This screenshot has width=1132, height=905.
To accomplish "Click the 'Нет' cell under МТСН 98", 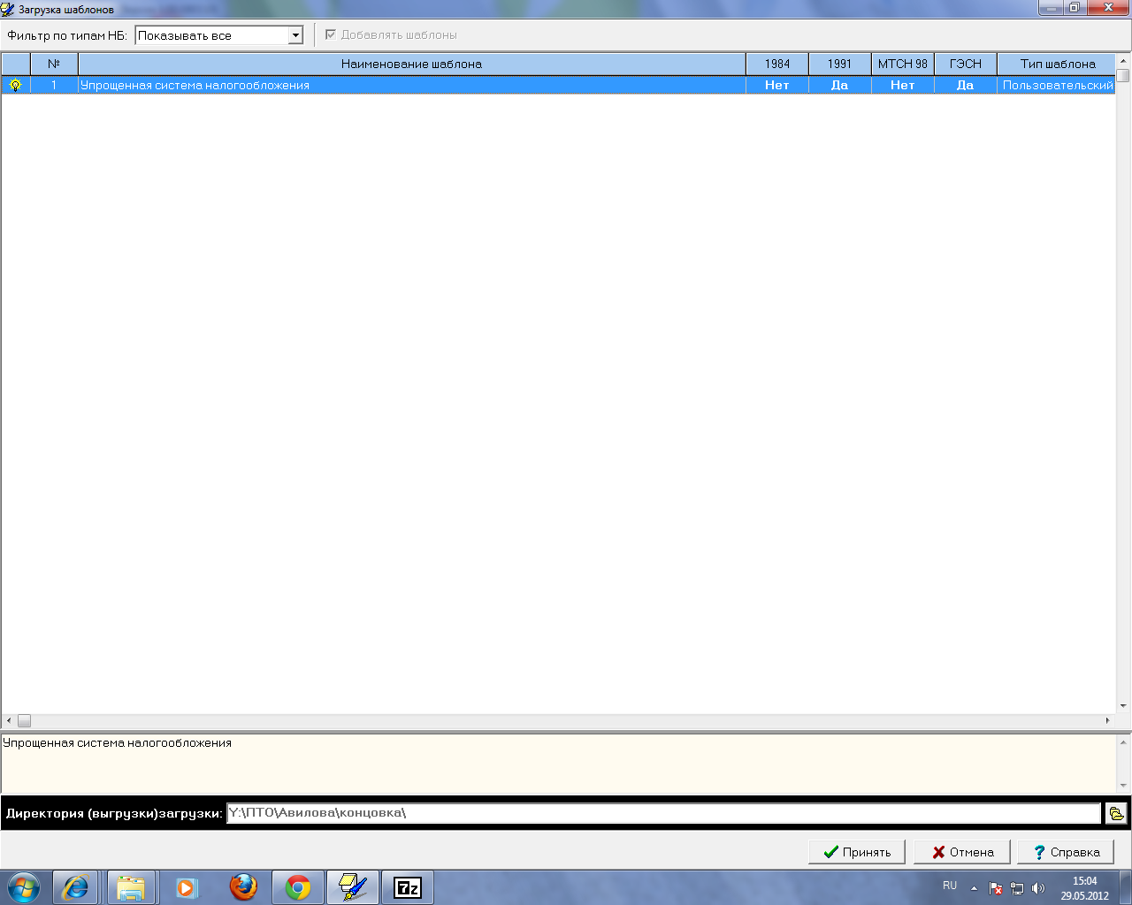I will [x=903, y=85].
